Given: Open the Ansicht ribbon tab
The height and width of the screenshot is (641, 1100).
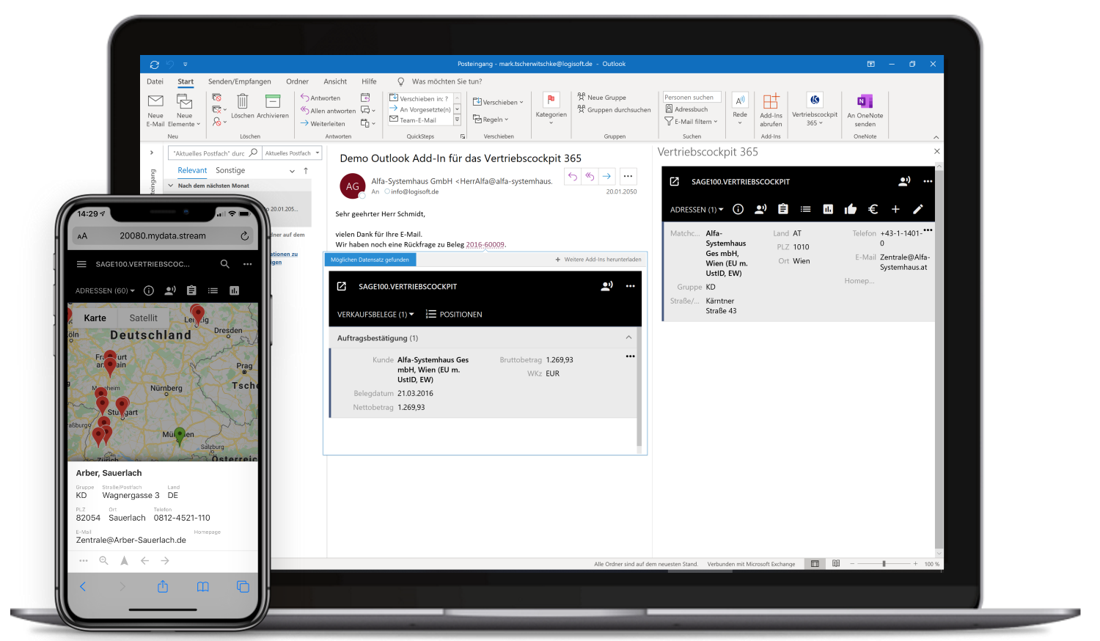Looking at the screenshot, I should tap(335, 81).
